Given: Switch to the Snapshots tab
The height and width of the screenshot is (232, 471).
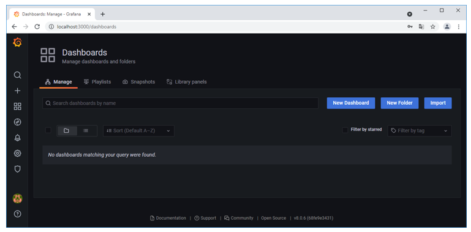Looking at the screenshot, I should tap(139, 82).
